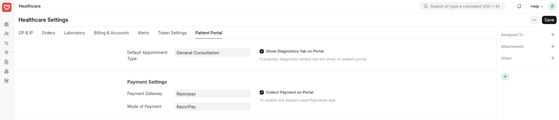Open the patients people icon in sidebar
Viewport: 559px width, 120px height.
(6, 34)
